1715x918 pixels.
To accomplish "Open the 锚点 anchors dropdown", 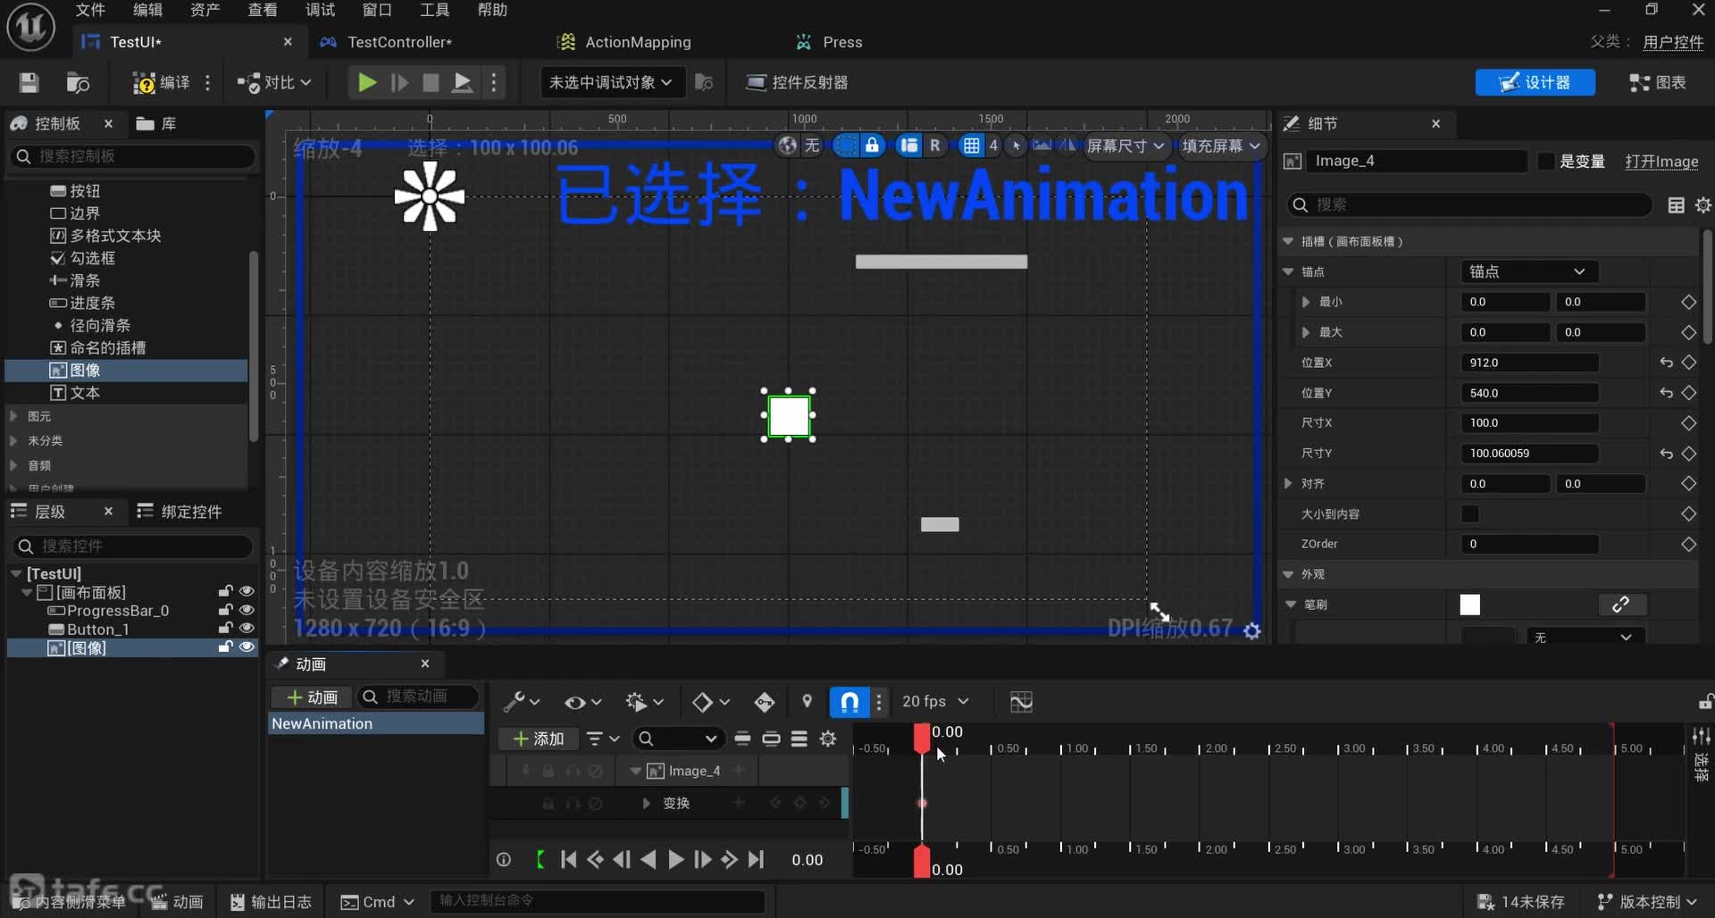I will [1527, 271].
